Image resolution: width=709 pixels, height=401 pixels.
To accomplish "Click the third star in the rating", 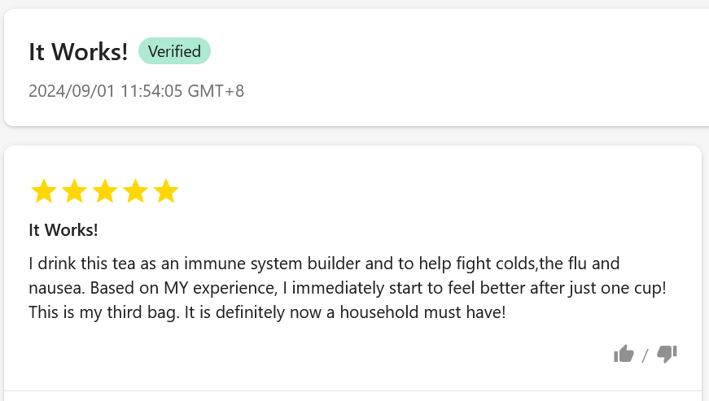I will [105, 192].
